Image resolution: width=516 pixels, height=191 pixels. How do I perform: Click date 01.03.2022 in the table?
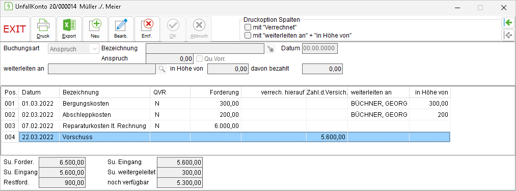39,104
